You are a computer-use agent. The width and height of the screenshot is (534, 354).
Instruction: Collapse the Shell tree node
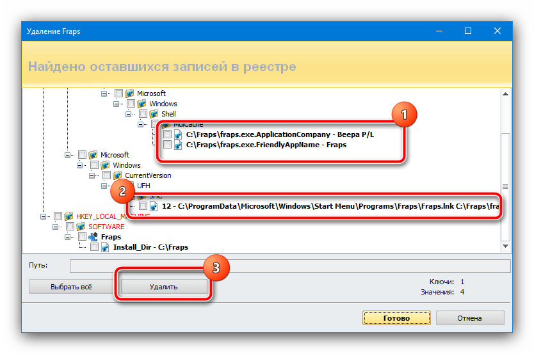(129, 114)
